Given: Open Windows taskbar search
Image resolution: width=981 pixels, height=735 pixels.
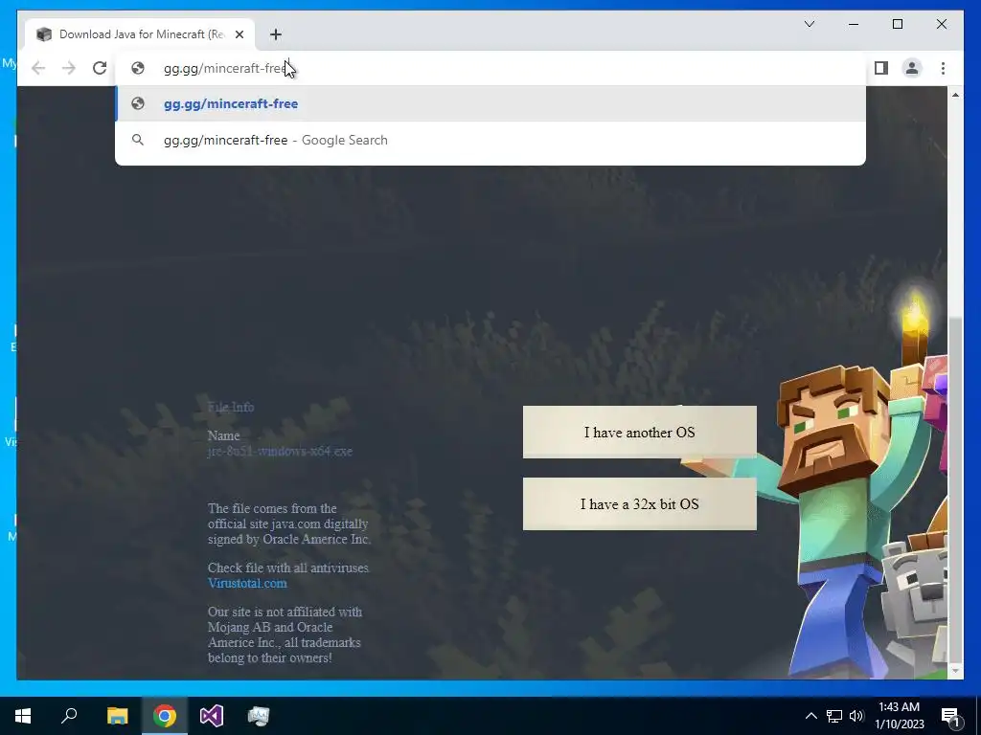Looking at the screenshot, I should [x=69, y=716].
